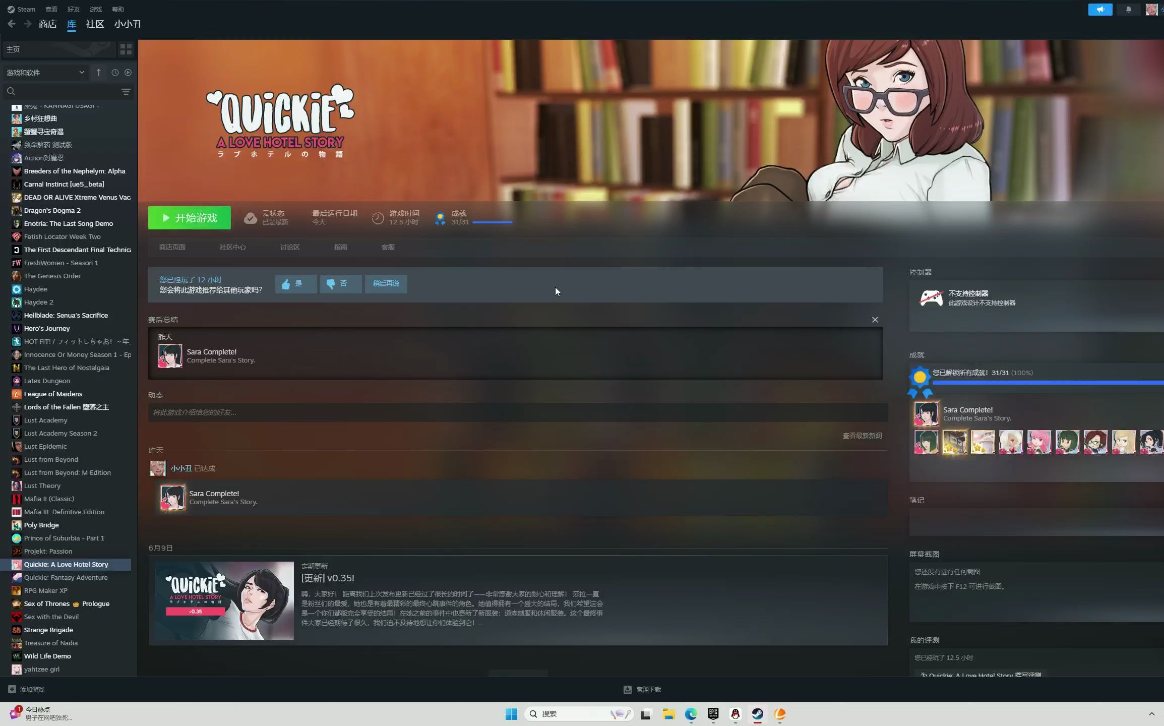
Task: Open the 社区中心 link
Action: tap(233, 247)
